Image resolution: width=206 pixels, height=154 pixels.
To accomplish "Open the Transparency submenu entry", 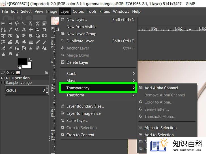I will 98,88.
